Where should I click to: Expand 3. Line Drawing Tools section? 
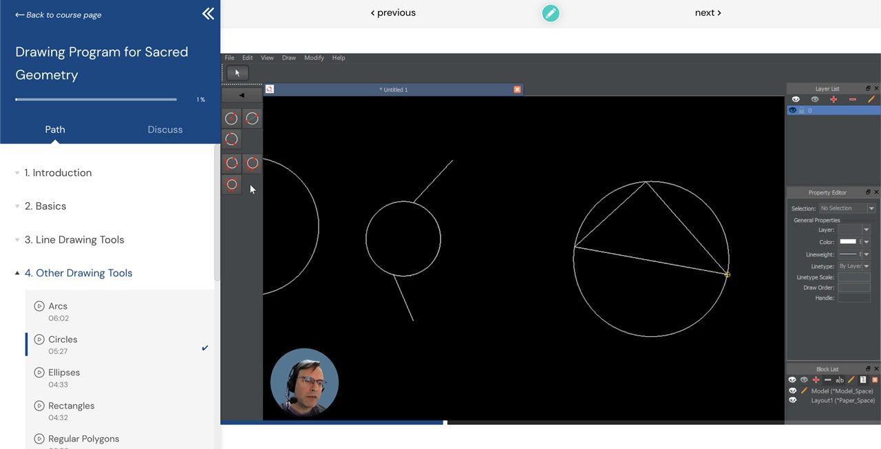click(74, 240)
